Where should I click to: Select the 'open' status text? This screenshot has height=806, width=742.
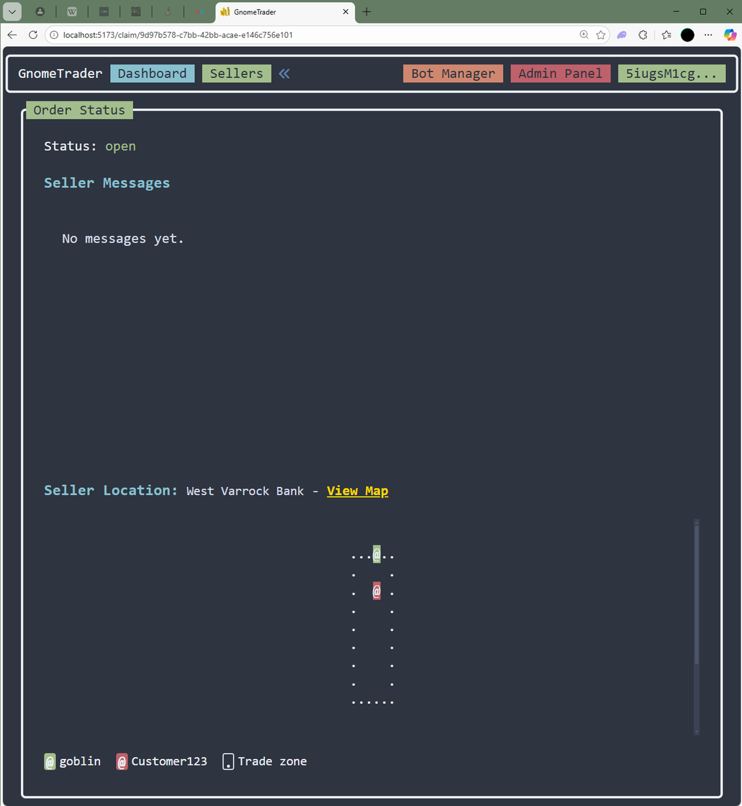coord(120,146)
